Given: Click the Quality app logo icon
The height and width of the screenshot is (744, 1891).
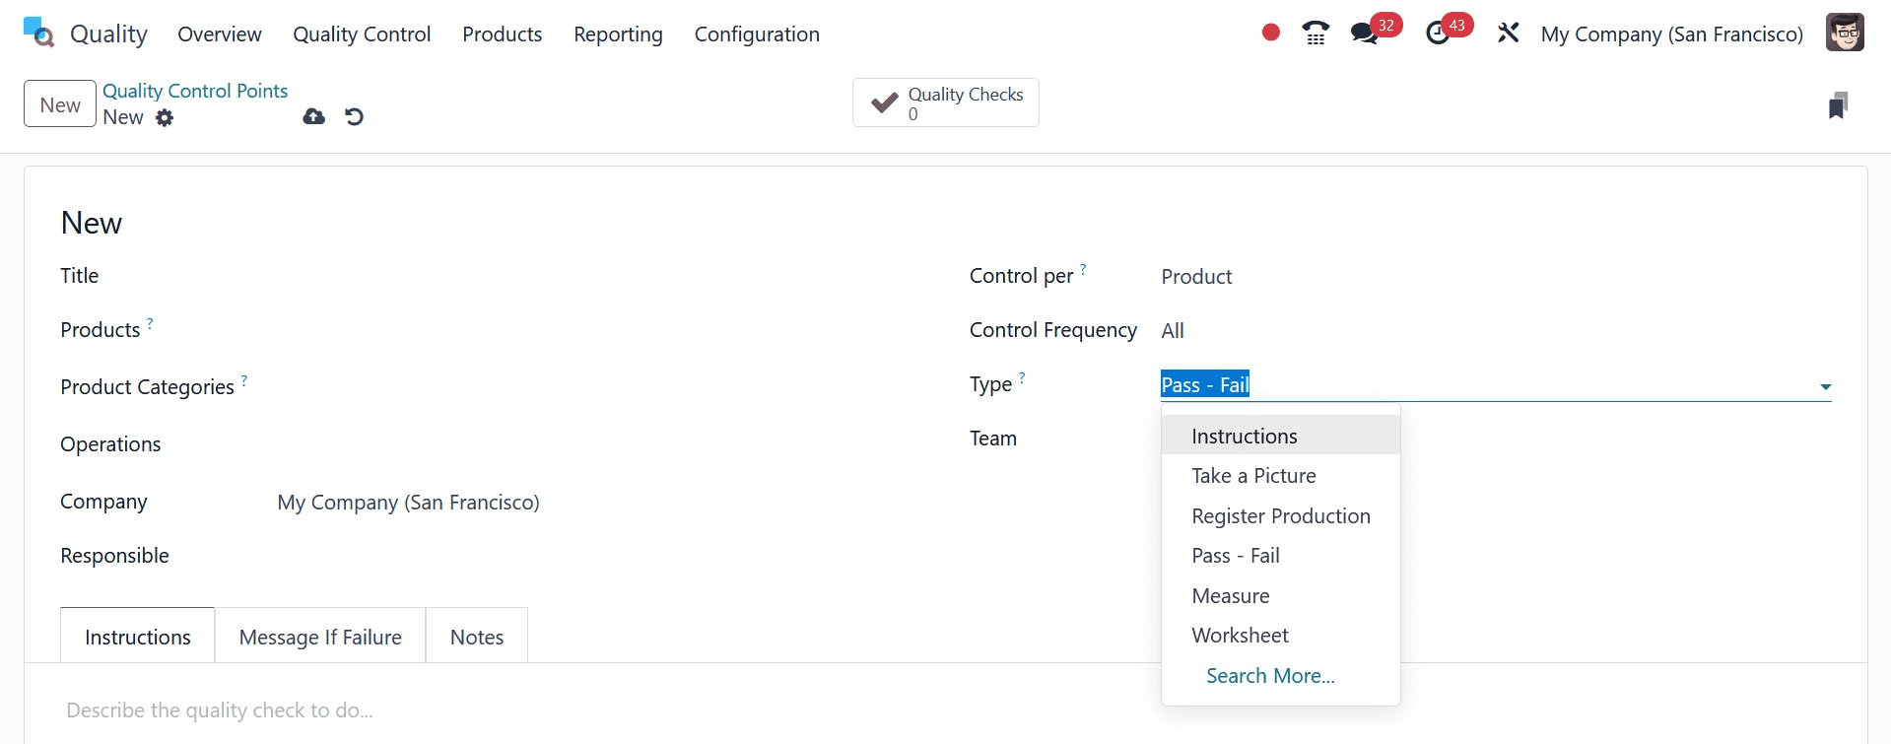Looking at the screenshot, I should click(38, 33).
